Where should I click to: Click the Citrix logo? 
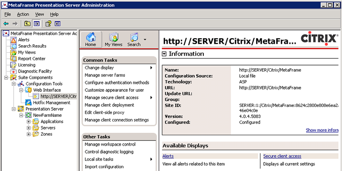coord(319,38)
